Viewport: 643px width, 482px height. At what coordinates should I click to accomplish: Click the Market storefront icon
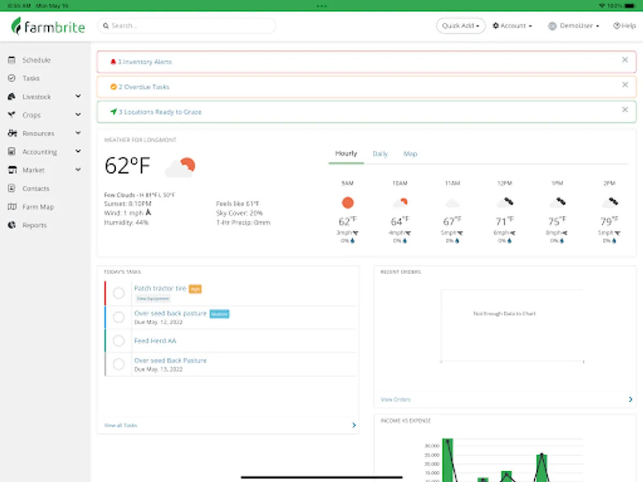click(x=11, y=170)
